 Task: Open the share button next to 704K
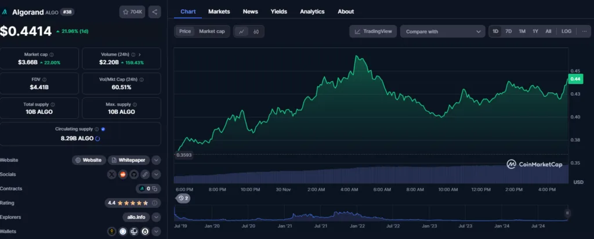(x=154, y=12)
